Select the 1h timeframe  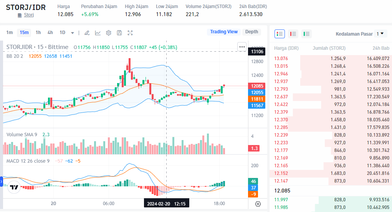[x=38, y=33]
